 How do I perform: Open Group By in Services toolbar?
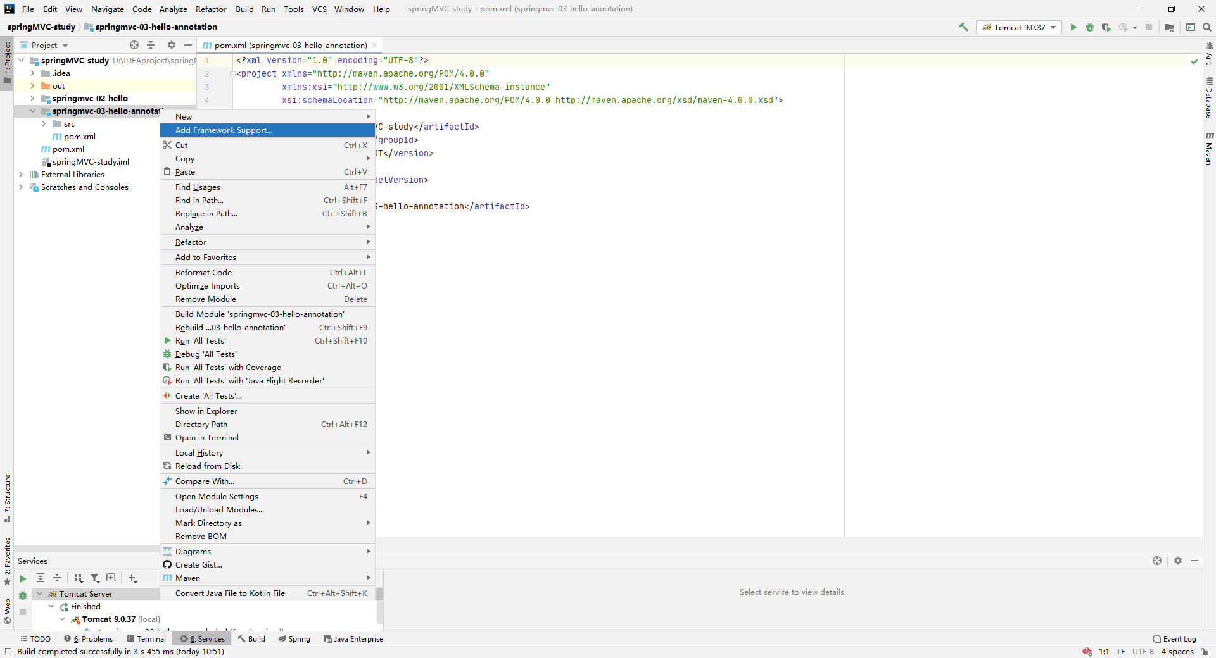click(79, 578)
